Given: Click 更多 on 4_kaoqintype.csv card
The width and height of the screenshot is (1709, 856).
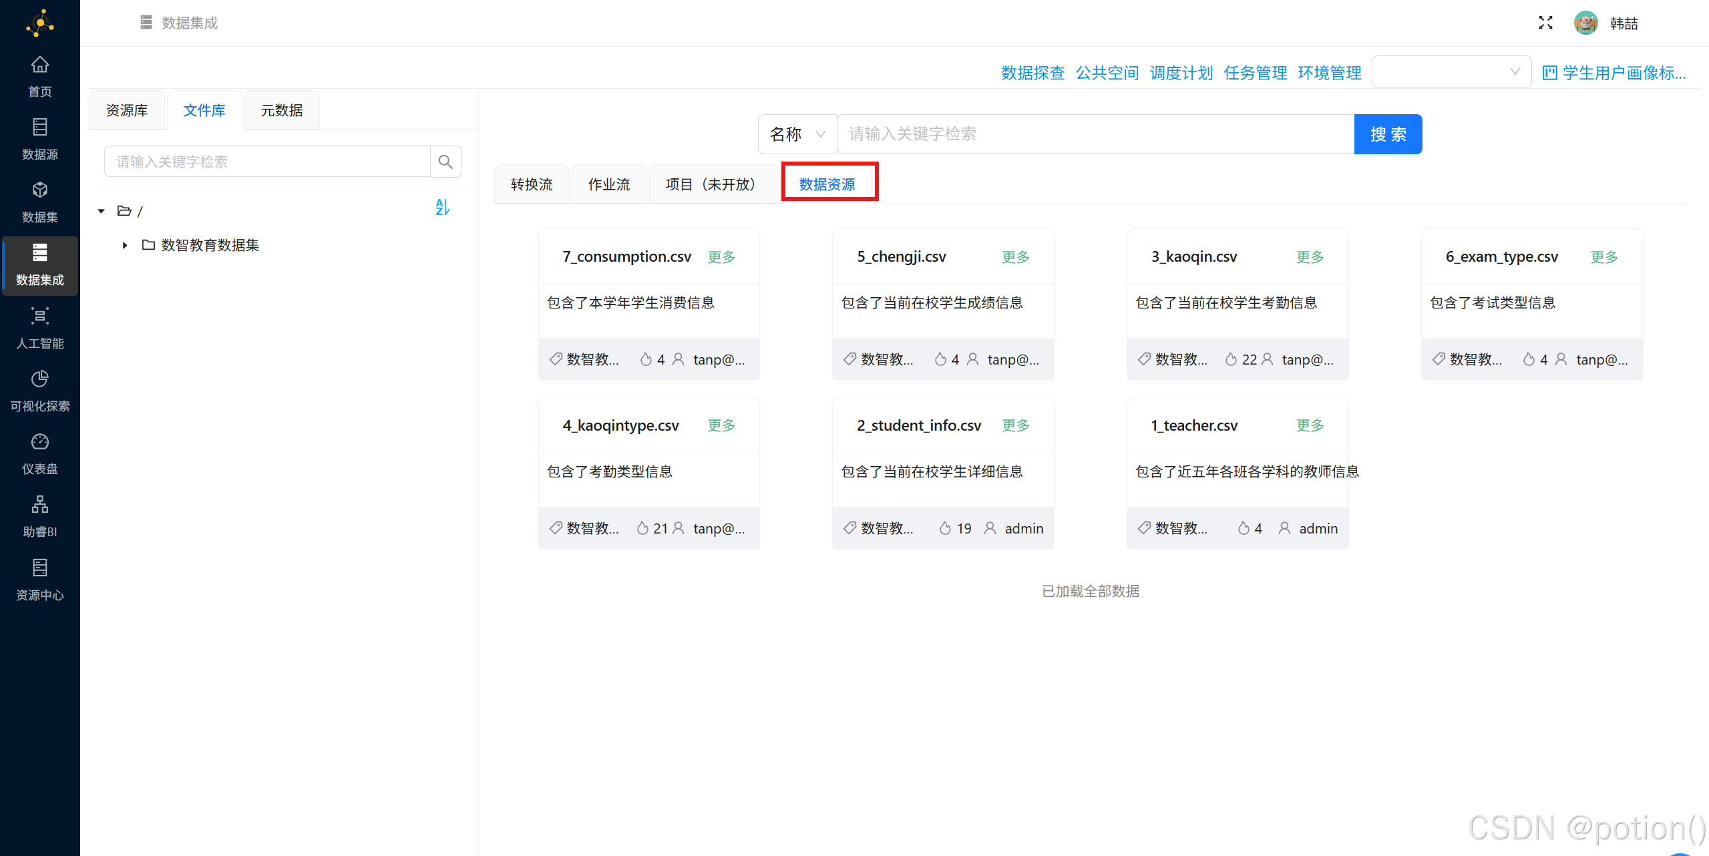Looking at the screenshot, I should pos(721,425).
